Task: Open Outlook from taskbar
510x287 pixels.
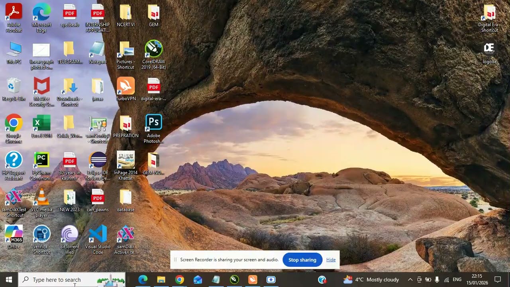Action: [198, 280]
